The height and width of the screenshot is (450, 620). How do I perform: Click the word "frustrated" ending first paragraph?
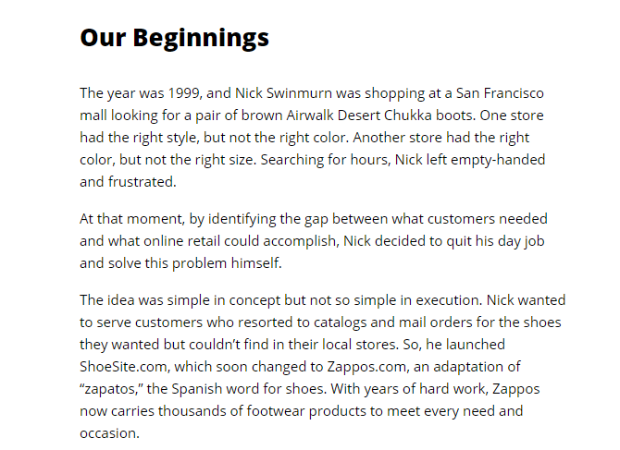point(141,182)
